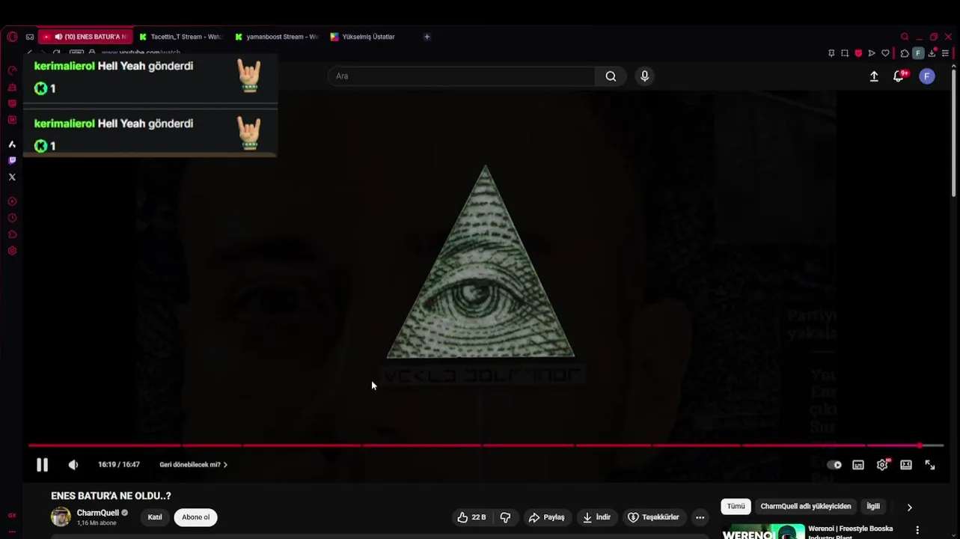Click the Katıl join button
Viewport: 960px width, 539px height.
(155, 517)
